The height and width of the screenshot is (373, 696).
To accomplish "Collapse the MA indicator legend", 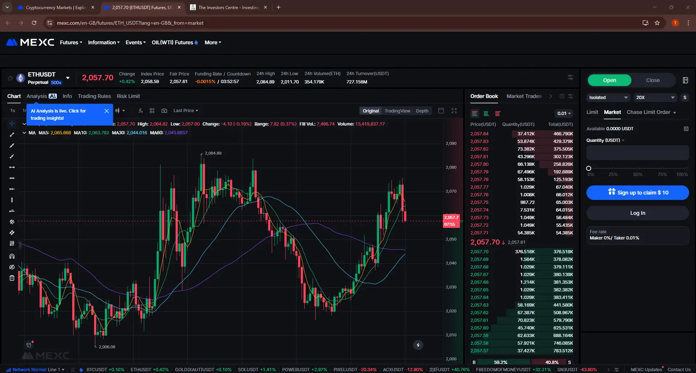I will click(x=24, y=133).
